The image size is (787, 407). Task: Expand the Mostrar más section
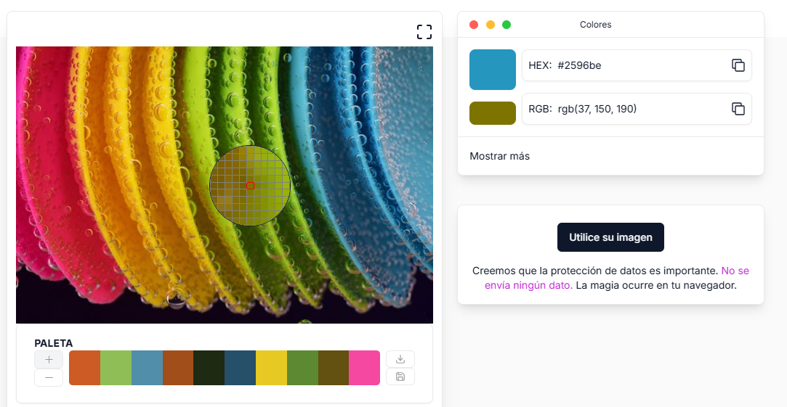coord(500,156)
